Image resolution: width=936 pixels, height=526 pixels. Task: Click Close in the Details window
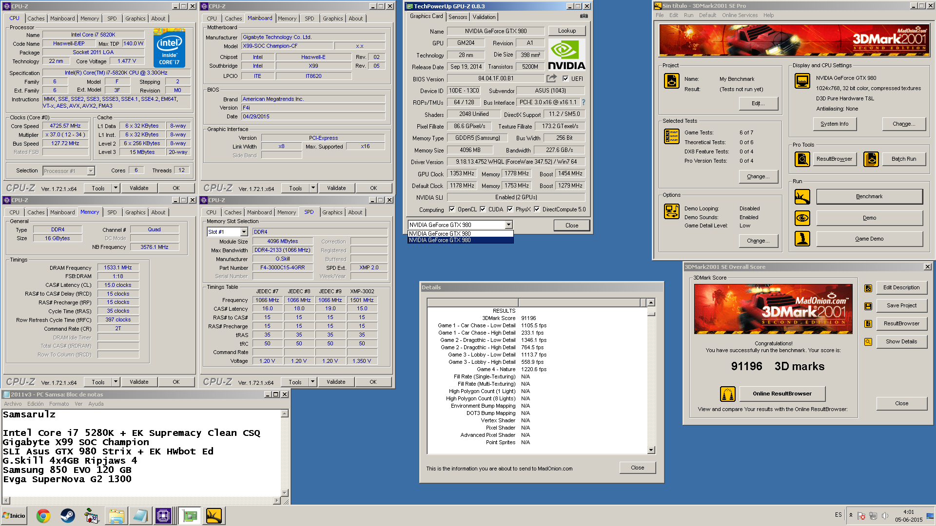[637, 468]
